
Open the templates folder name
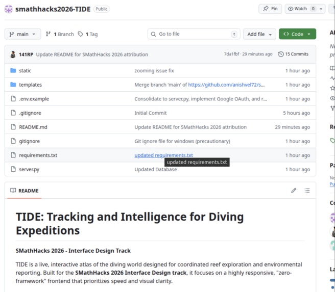point(30,85)
